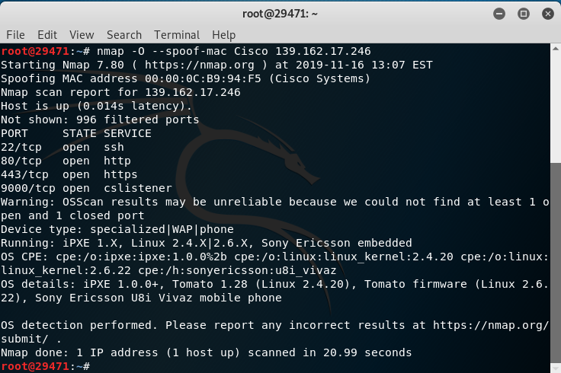Click the Device type: specialized|WAP|phone line
Viewport: 561px width, 373px height.
coord(117,229)
